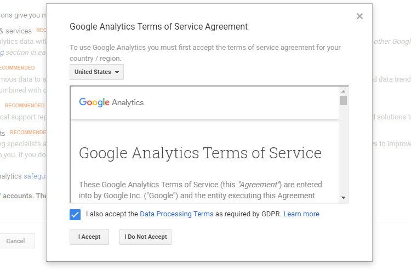Viewport: 411px width, 270px height.
Task: Click the empty scrollbar track below the thumb
Action: 343,153
